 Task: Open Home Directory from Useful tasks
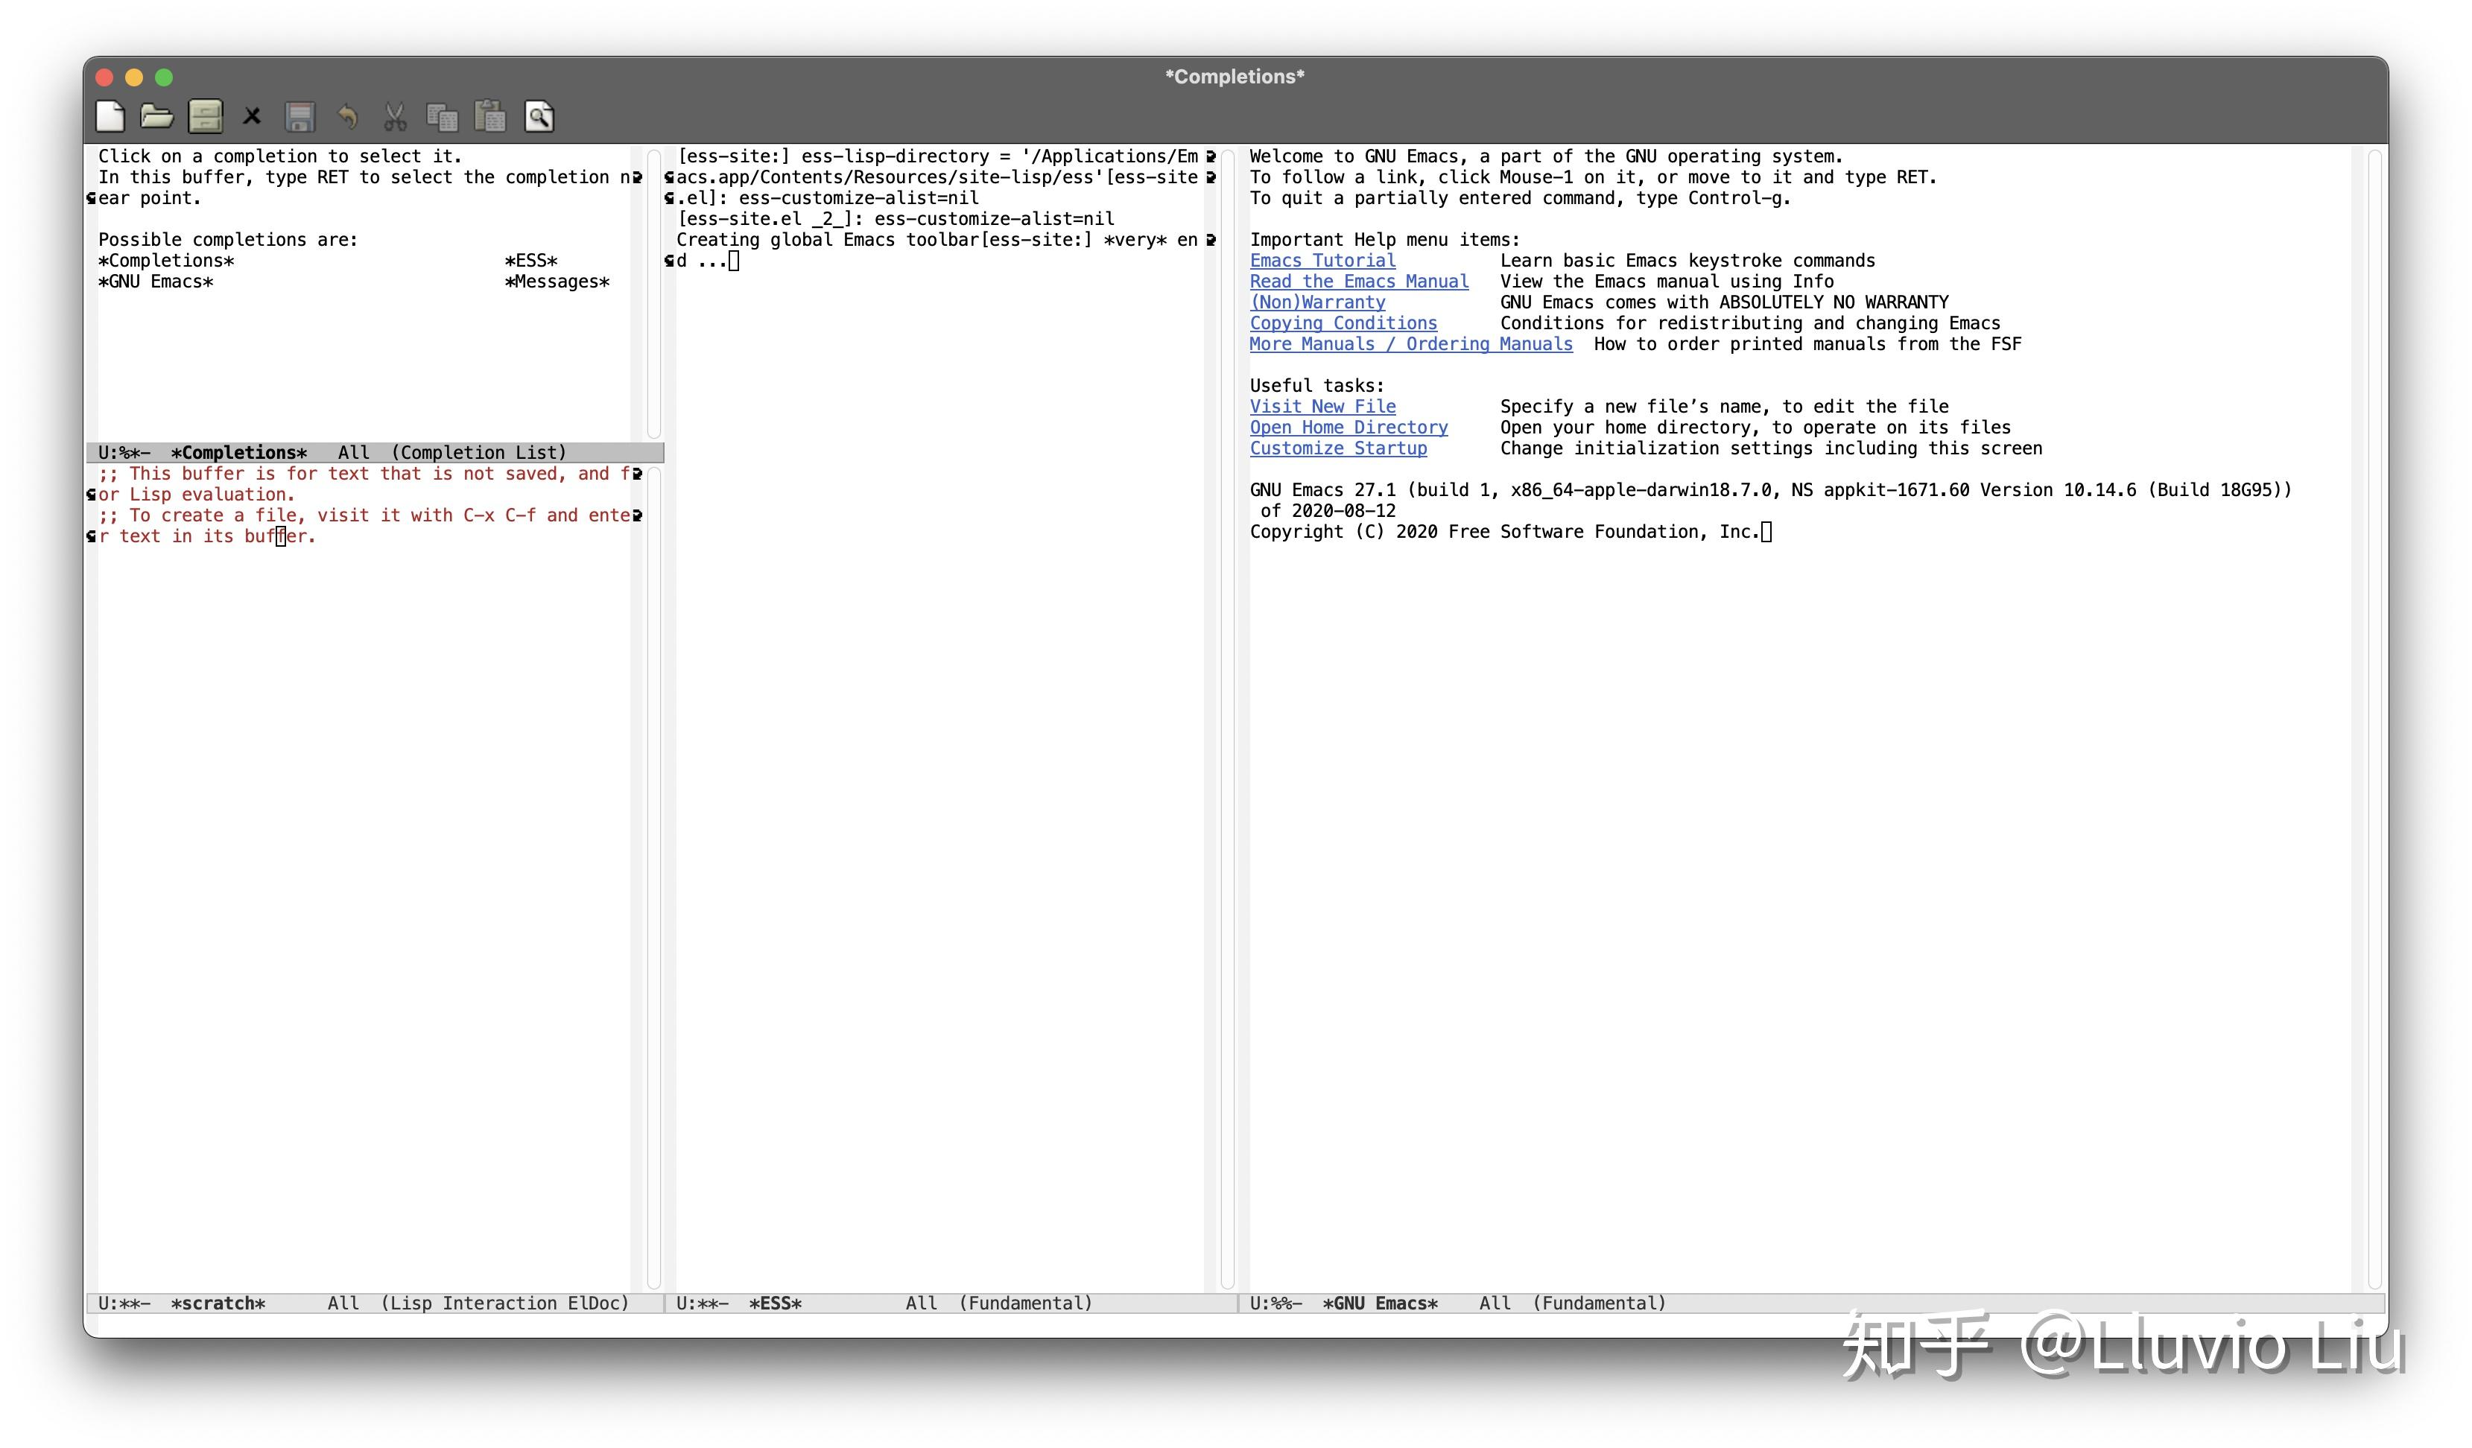(x=1348, y=427)
